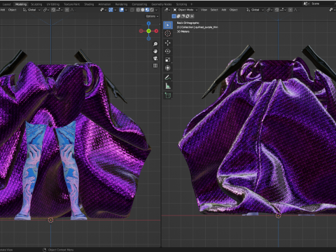Open right viewport editor type dropdown

(167, 10)
